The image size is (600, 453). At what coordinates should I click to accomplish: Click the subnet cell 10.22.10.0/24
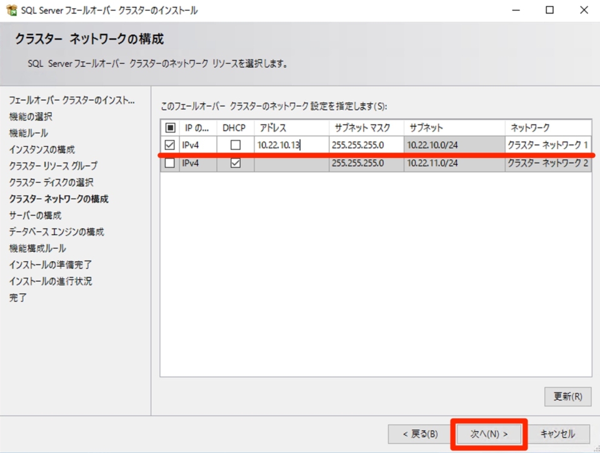pos(454,145)
